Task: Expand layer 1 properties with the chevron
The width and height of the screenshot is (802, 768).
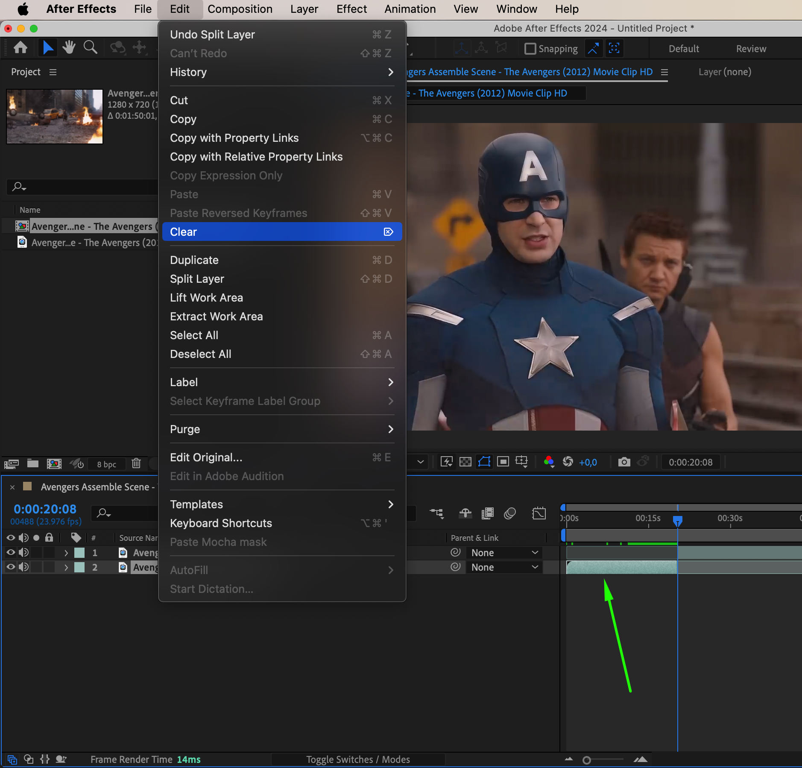Action: coord(66,552)
